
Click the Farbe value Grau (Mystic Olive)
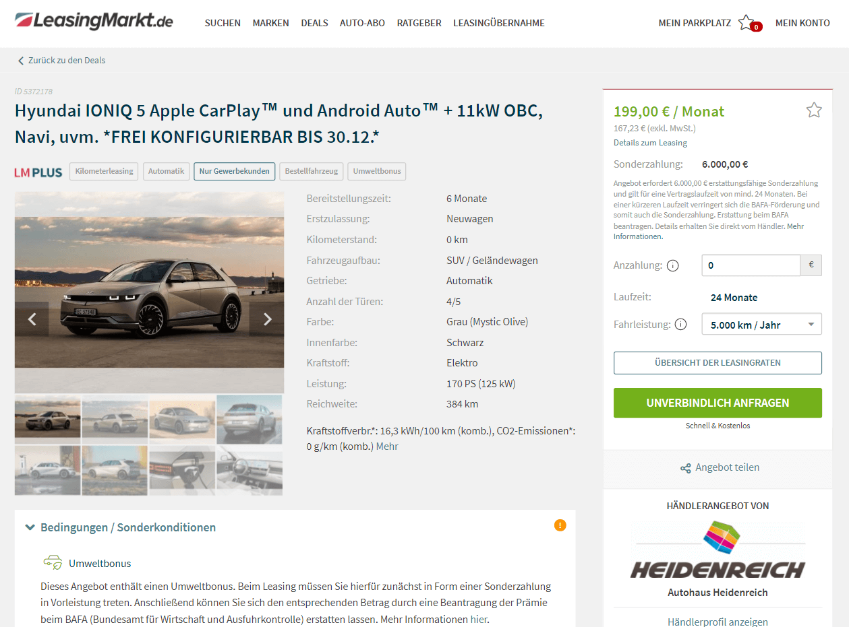pos(487,322)
